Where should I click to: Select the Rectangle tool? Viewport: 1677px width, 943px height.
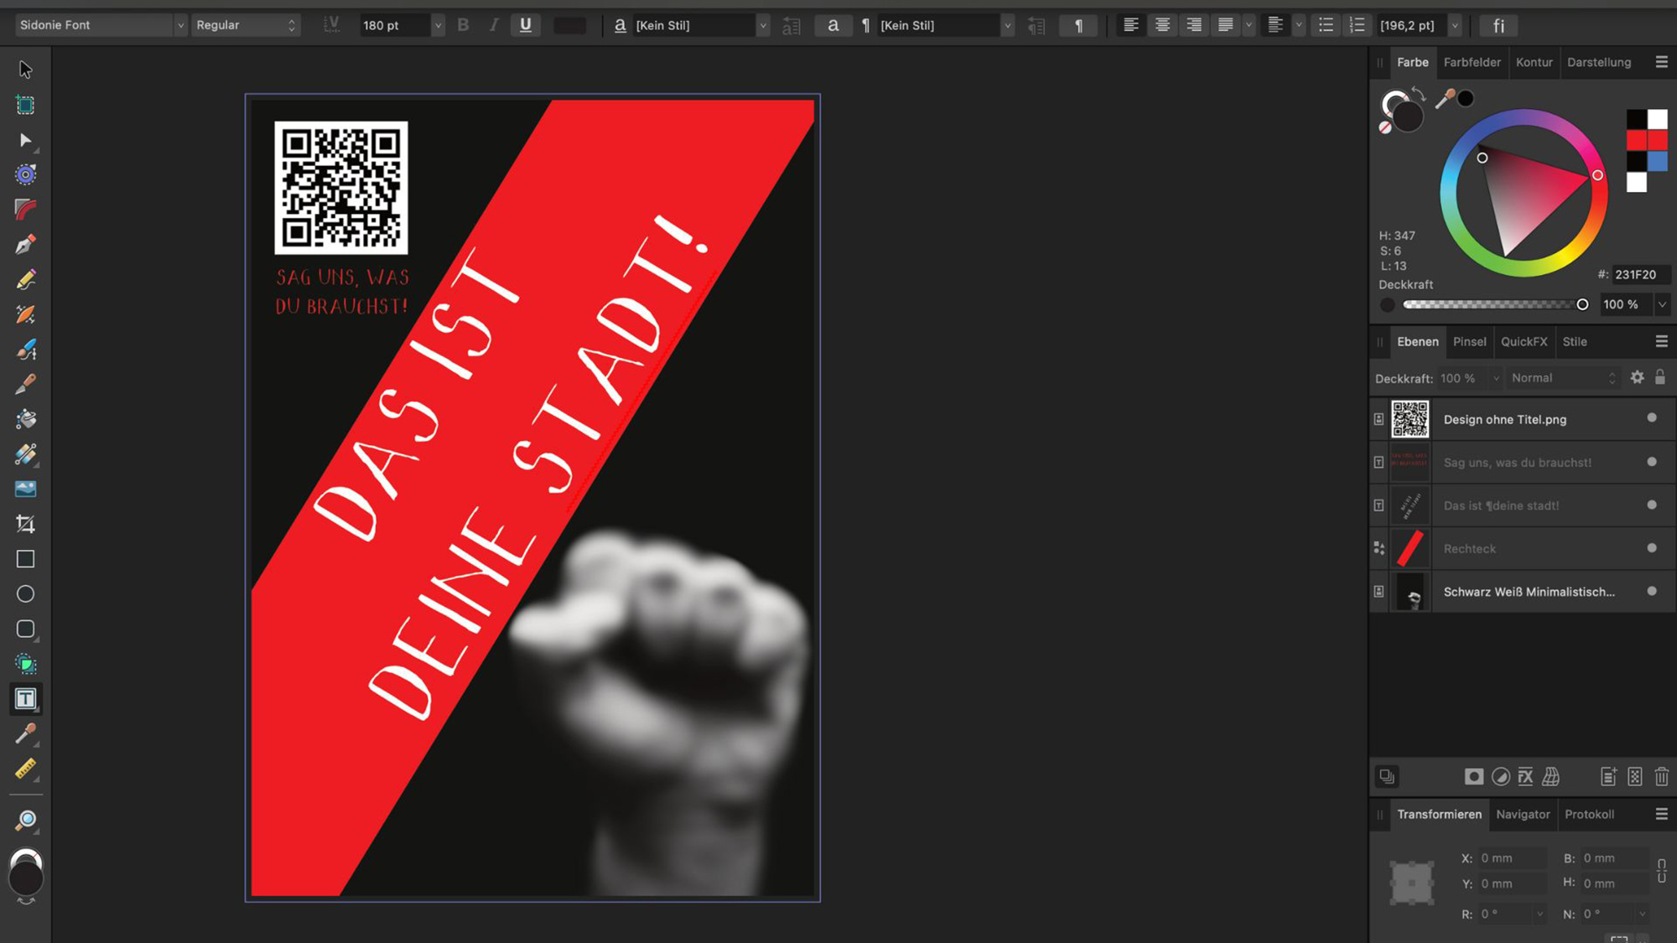[25, 558]
